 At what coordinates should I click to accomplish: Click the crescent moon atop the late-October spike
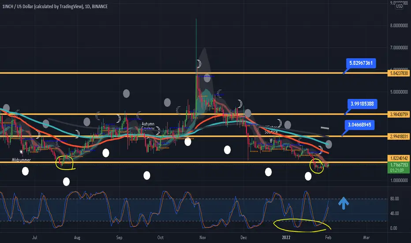pos(199,64)
